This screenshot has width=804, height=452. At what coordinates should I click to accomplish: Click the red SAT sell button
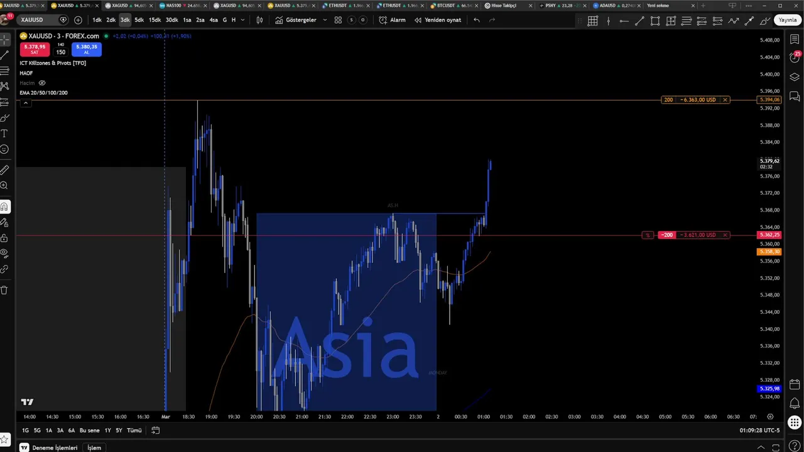[35, 50]
